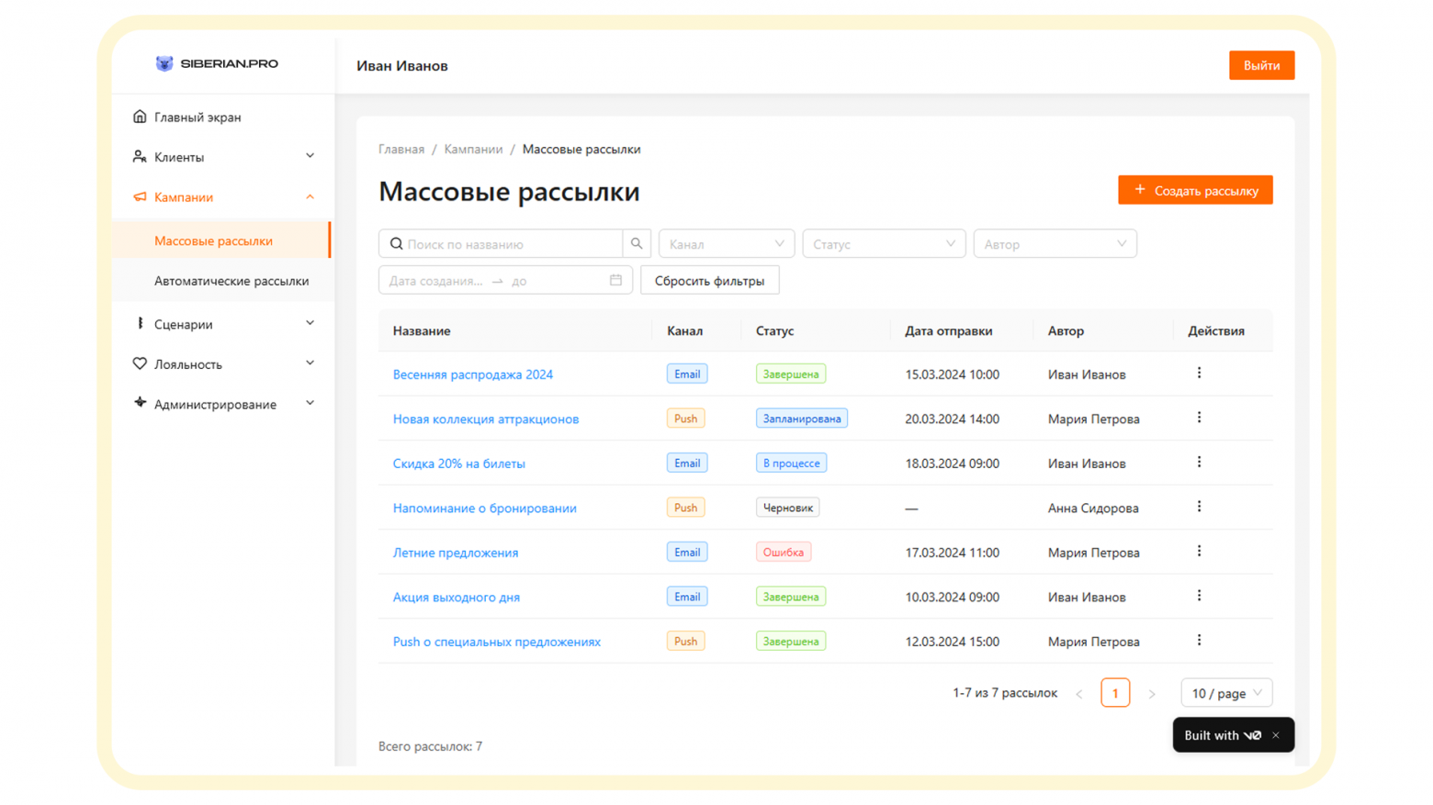Close the Built with v0 badge

click(1276, 735)
